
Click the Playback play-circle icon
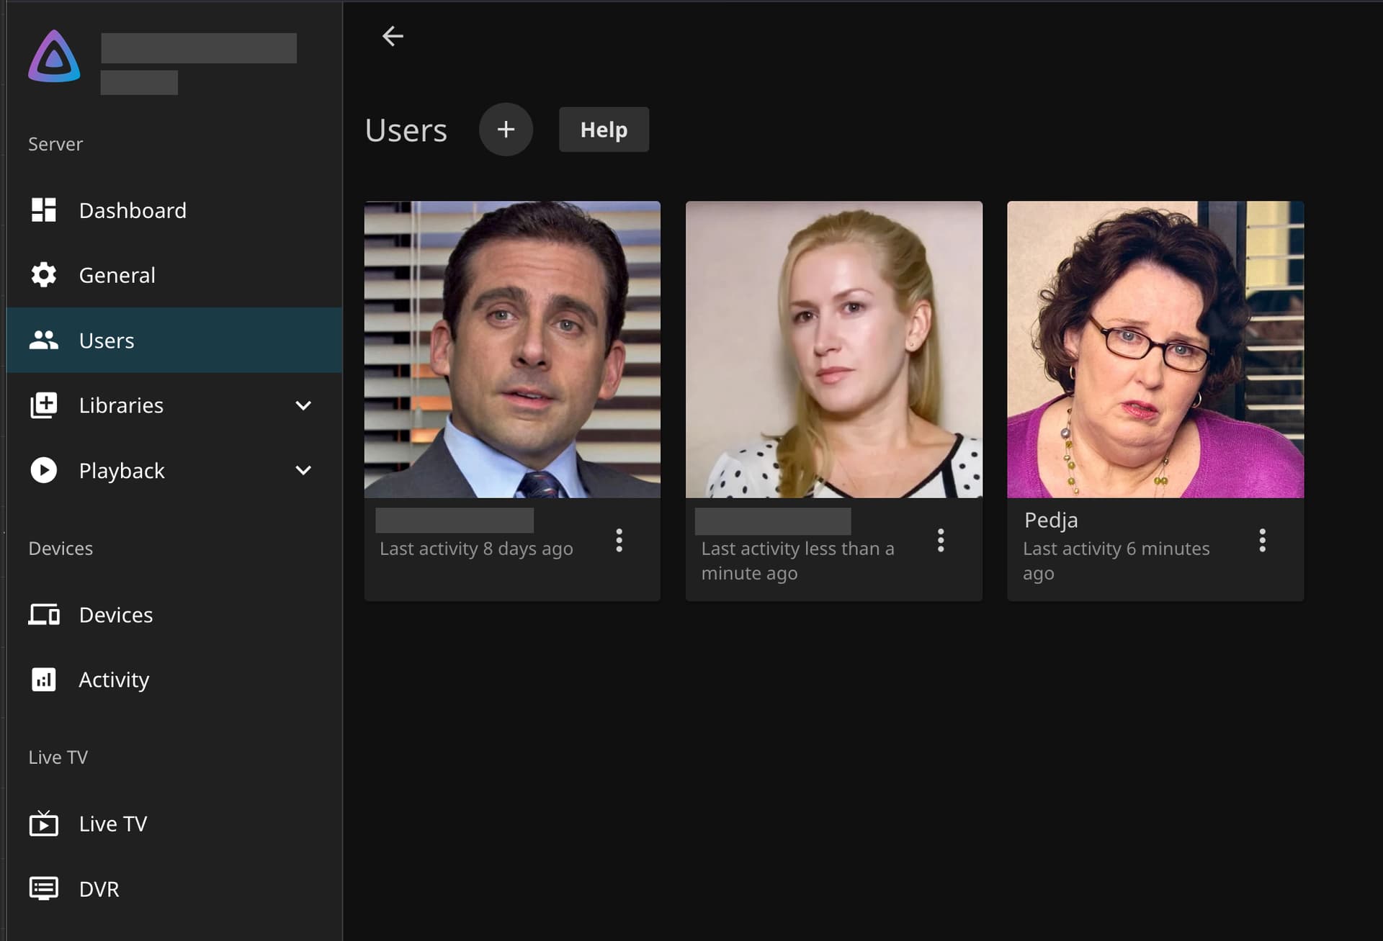43,470
